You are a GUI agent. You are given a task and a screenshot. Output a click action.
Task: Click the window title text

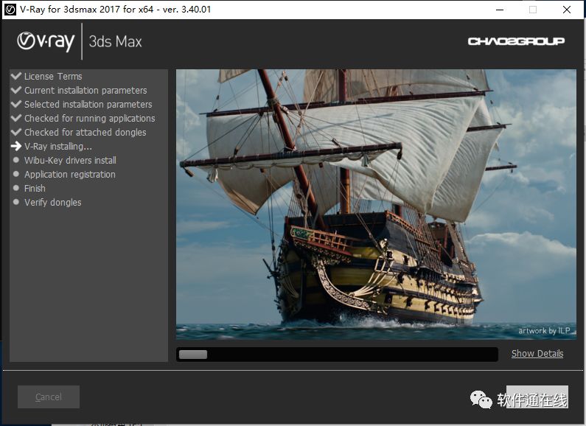116,10
